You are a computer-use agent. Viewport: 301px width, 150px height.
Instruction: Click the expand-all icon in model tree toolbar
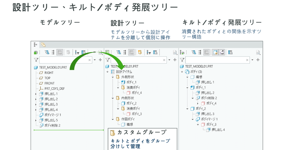click(46, 52)
